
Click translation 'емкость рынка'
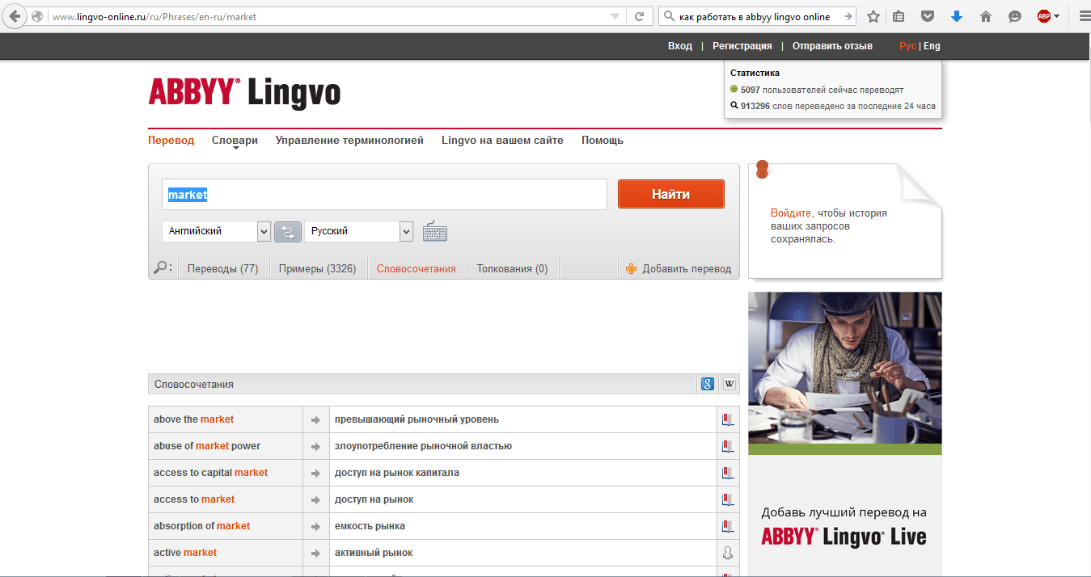coord(370,526)
